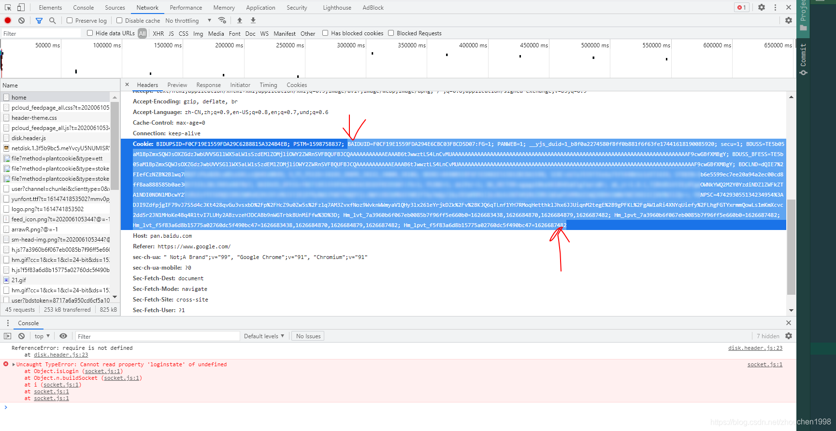836x431 pixels.
Task: Click the console Filter input field
Action: 158,336
